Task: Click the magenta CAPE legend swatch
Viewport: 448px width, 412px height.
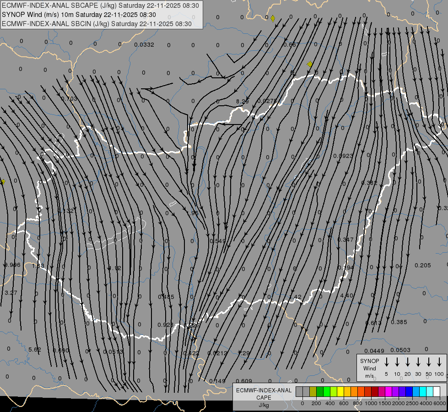Action: pyautogui.click(x=389, y=392)
